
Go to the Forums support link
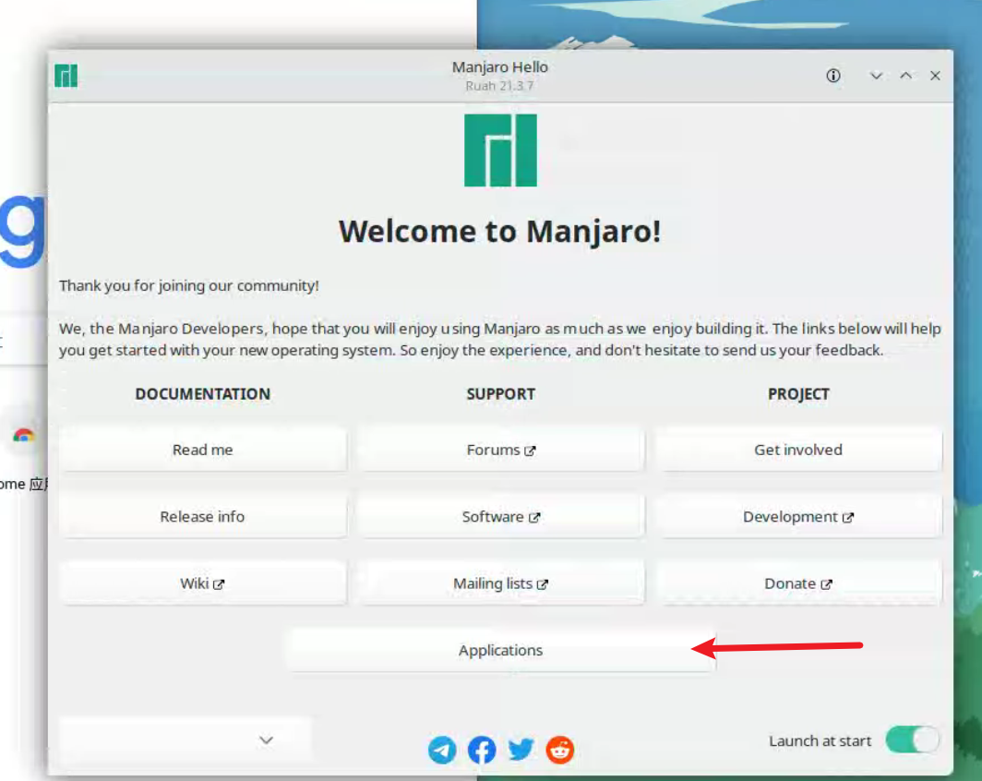tap(500, 450)
